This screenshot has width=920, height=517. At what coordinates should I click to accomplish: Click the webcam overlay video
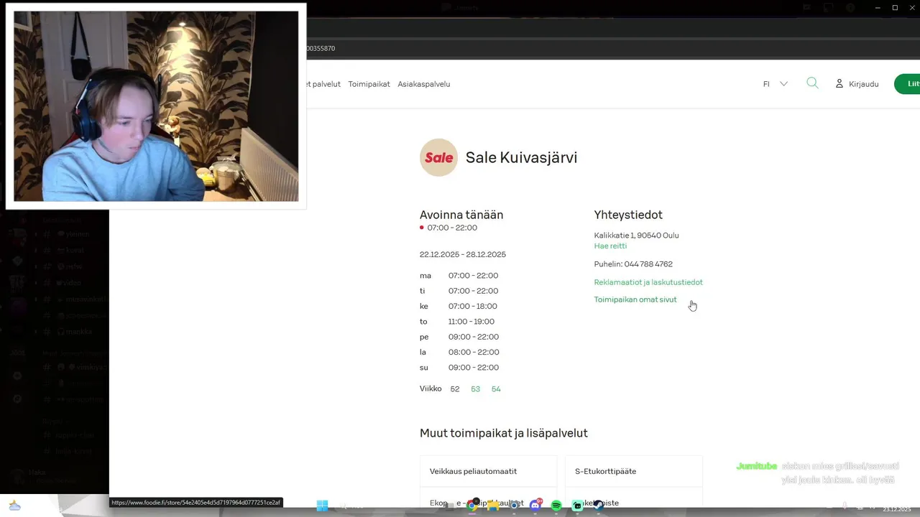click(x=156, y=106)
